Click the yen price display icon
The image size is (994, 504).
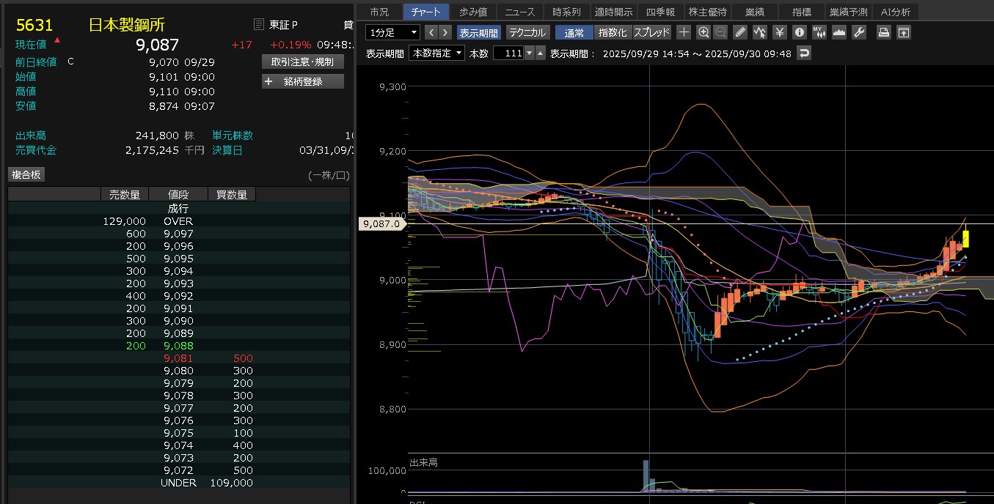point(780,32)
